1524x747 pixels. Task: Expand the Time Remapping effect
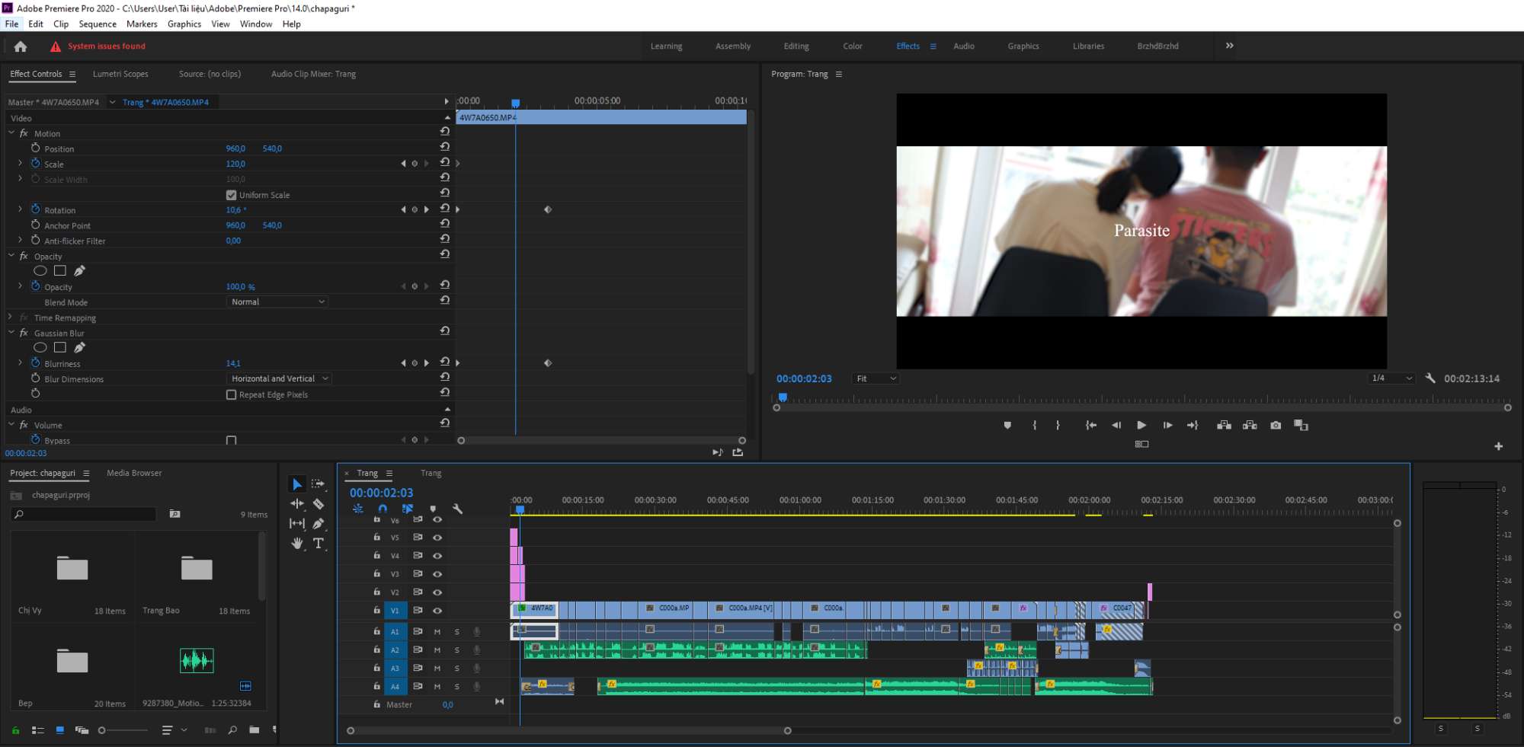click(x=11, y=318)
